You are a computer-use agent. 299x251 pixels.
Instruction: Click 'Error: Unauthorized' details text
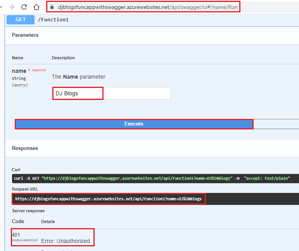66,241
